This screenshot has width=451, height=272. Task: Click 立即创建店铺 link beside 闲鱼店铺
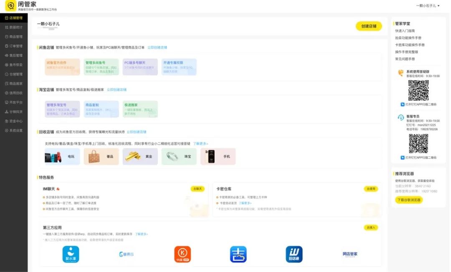click(x=157, y=48)
